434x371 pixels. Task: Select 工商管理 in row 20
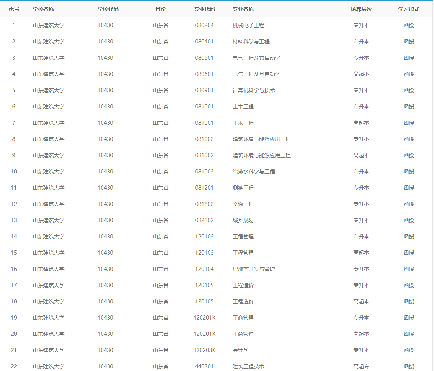click(x=243, y=334)
